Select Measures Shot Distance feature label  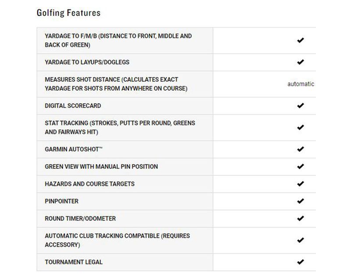pyautogui.click(x=116, y=84)
